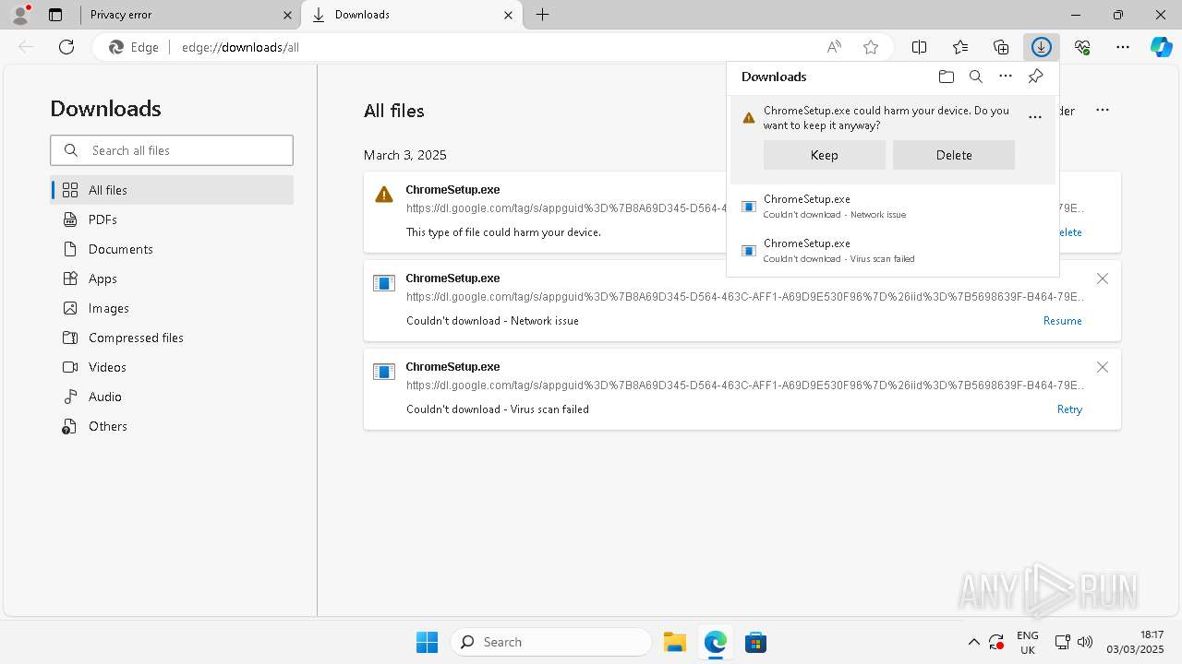Open more options on All files page
This screenshot has height=664, width=1182.
point(1103,110)
